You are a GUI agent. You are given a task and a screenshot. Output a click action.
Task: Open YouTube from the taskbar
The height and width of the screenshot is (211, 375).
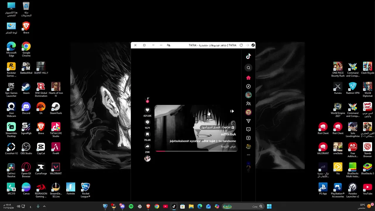(x=165, y=206)
